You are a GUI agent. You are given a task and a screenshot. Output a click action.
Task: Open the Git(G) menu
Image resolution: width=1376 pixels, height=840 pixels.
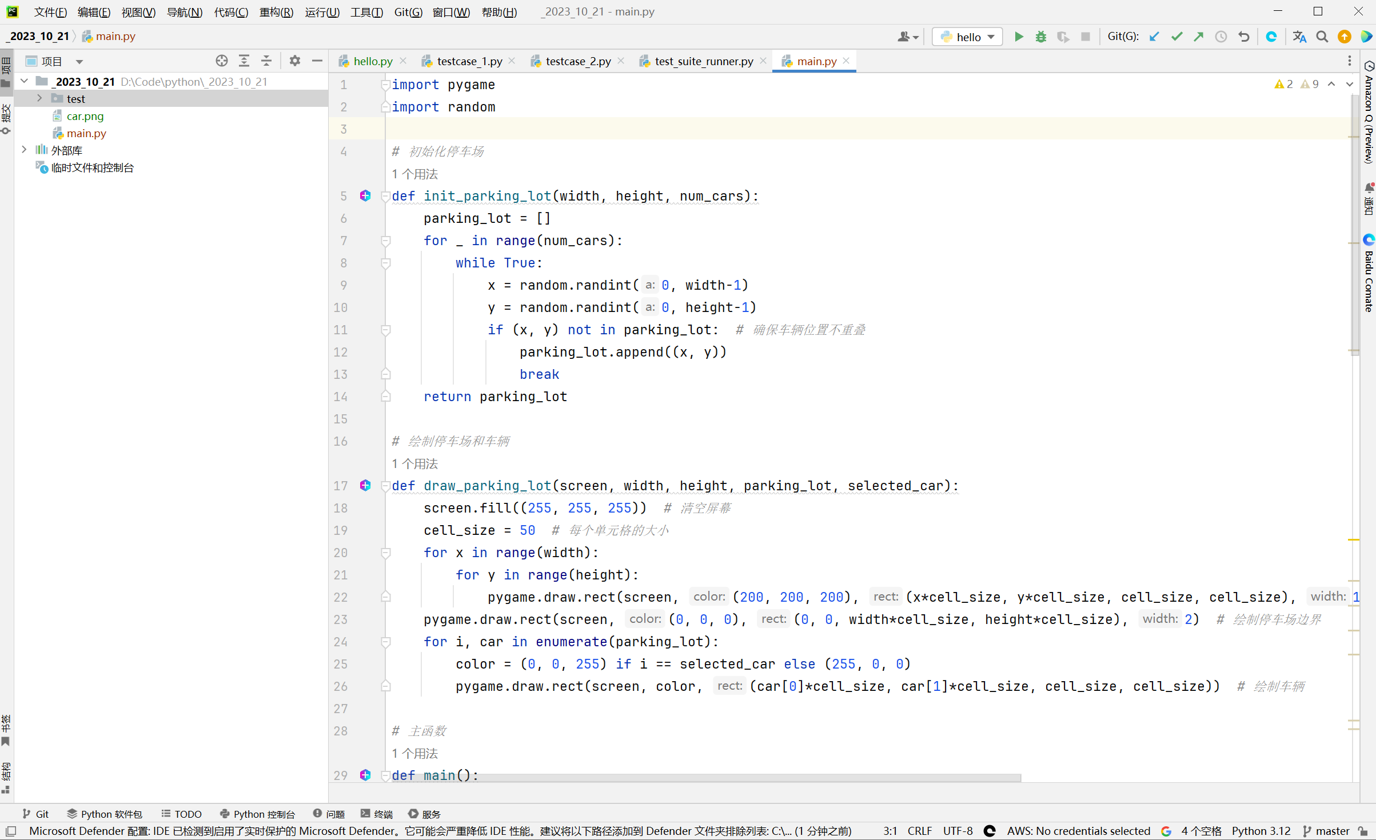tap(408, 12)
